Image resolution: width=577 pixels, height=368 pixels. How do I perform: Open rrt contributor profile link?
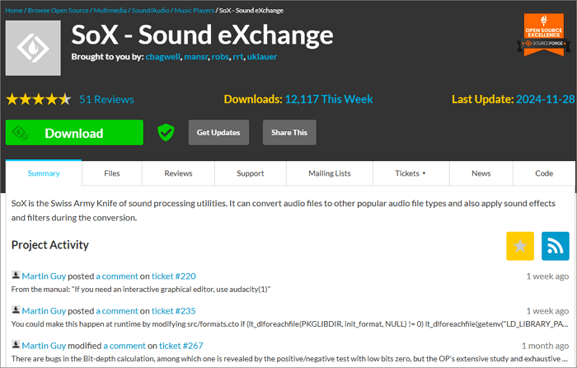click(237, 57)
